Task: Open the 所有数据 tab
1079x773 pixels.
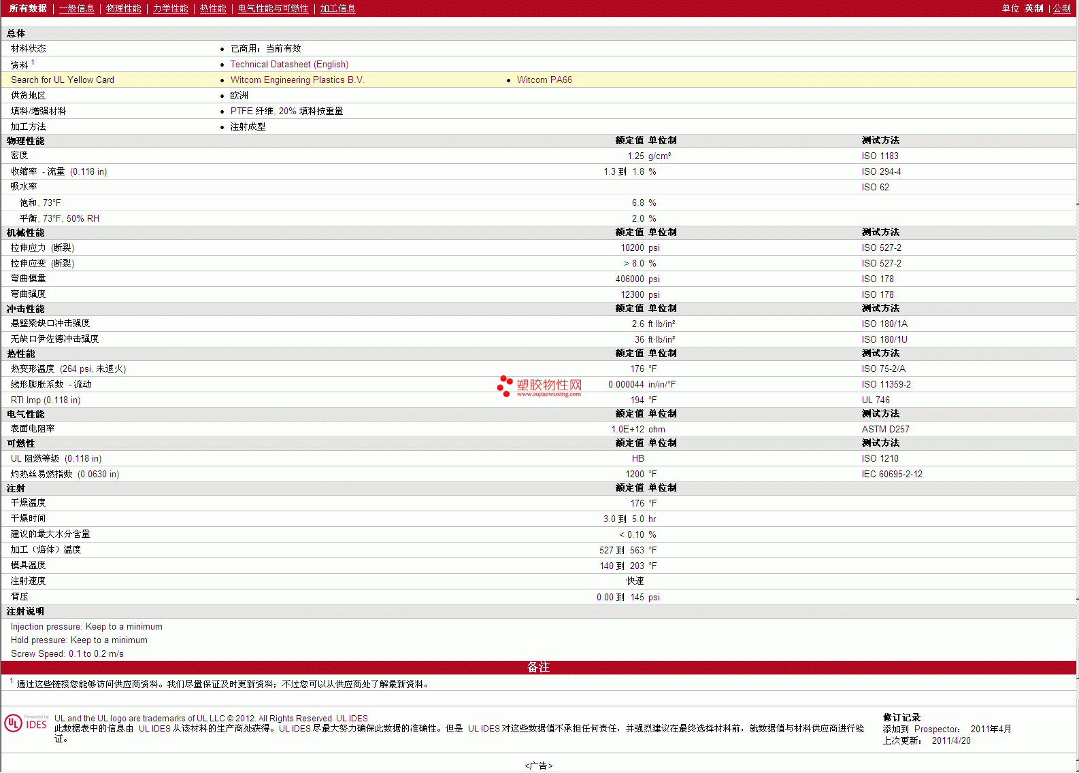Action: pos(28,9)
